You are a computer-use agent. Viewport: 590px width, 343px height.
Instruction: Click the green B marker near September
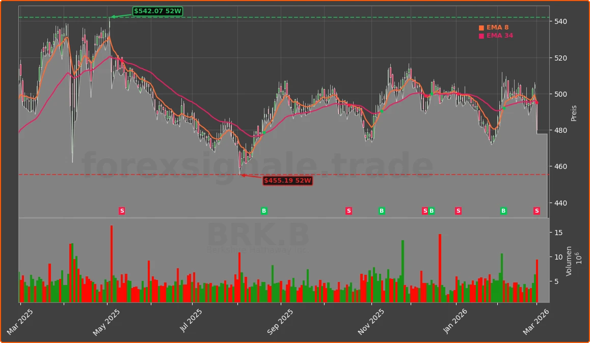pyautogui.click(x=264, y=211)
